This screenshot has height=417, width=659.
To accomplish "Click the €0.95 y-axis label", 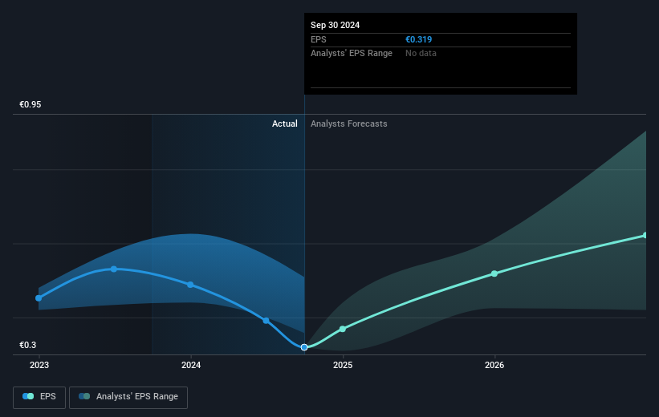I will (31, 104).
